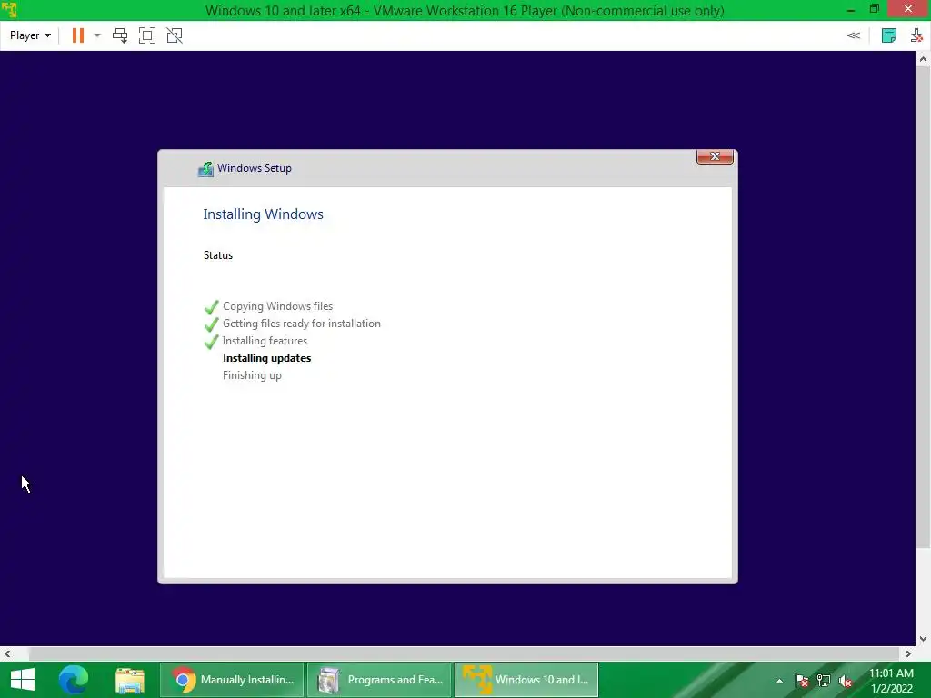The height and width of the screenshot is (698, 931).
Task: Open the Player menu dropdown
Action: 30,35
